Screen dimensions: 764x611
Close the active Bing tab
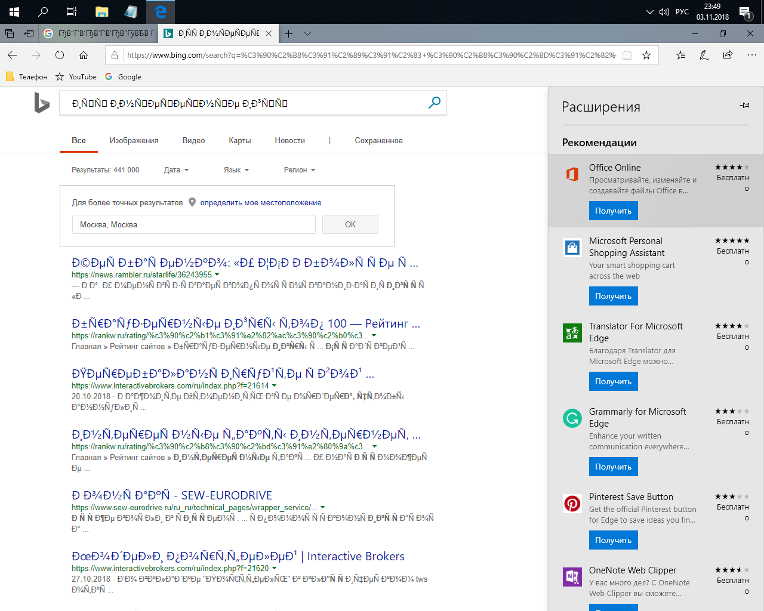(x=269, y=33)
